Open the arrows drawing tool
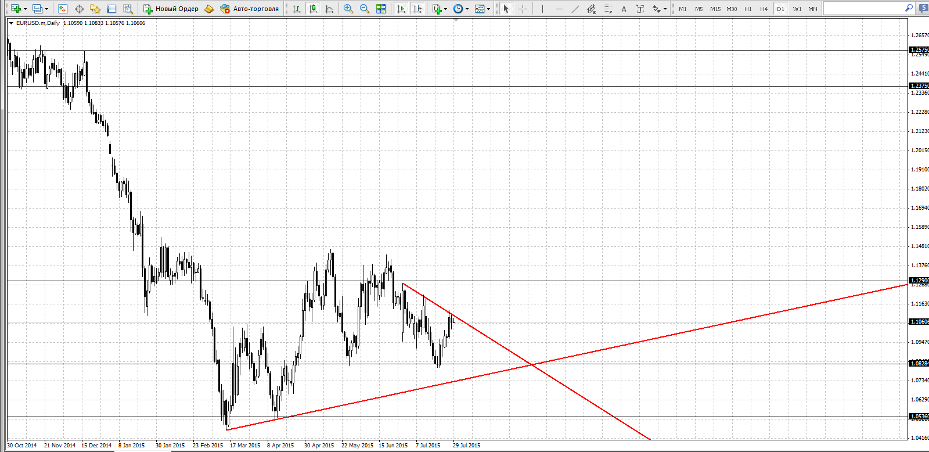This screenshot has height=452, width=929. 656,9
